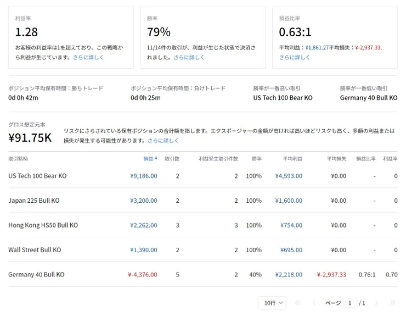This screenshot has width=406, height=322.
Task: Open さらに詳しく link beside グロス想定元本 description
Action: [x=163, y=141]
